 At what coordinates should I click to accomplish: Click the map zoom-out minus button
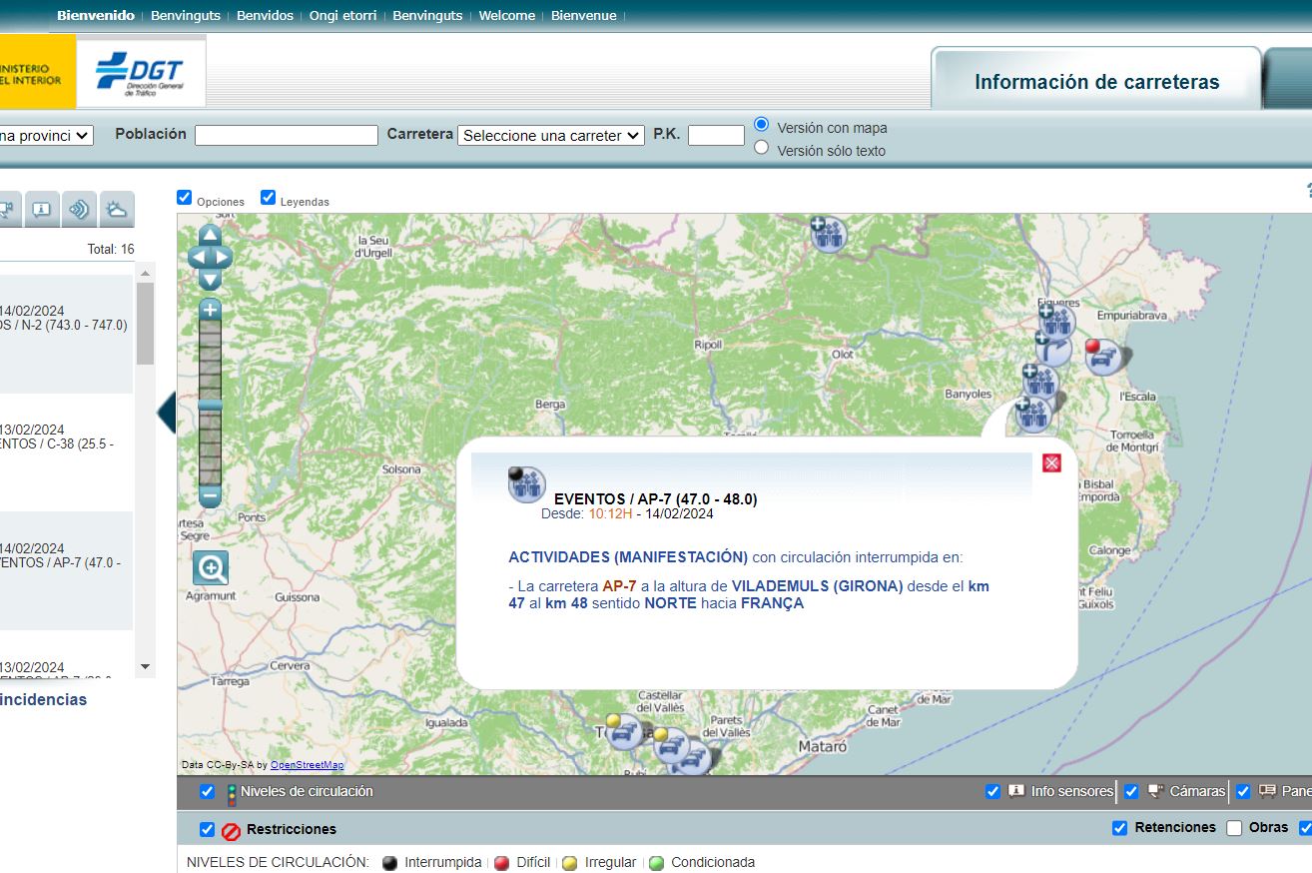(210, 495)
